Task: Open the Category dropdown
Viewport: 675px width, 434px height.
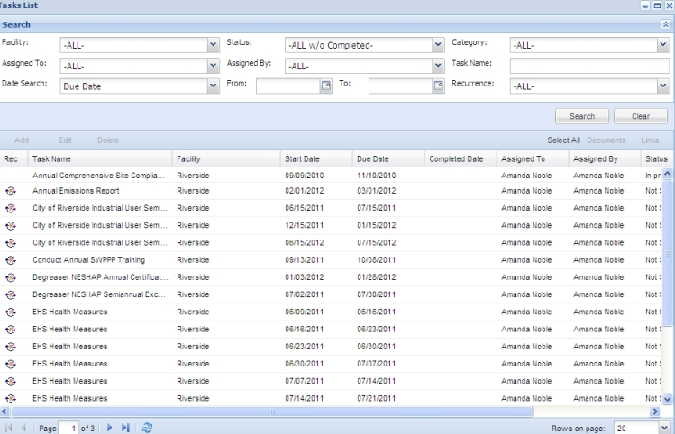Action: (x=664, y=43)
